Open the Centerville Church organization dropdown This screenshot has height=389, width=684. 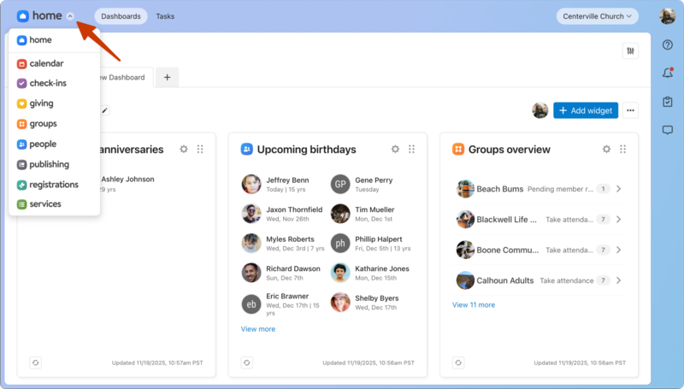(597, 16)
